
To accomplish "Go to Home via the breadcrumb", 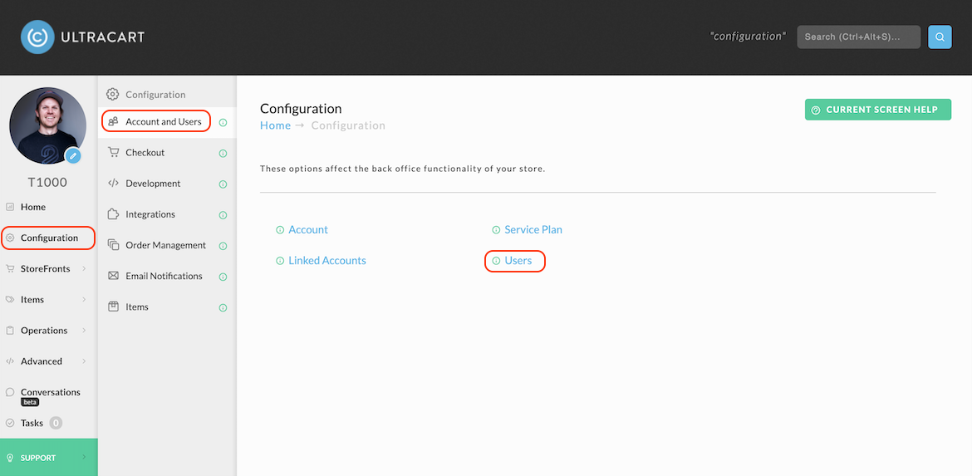I will (x=275, y=125).
